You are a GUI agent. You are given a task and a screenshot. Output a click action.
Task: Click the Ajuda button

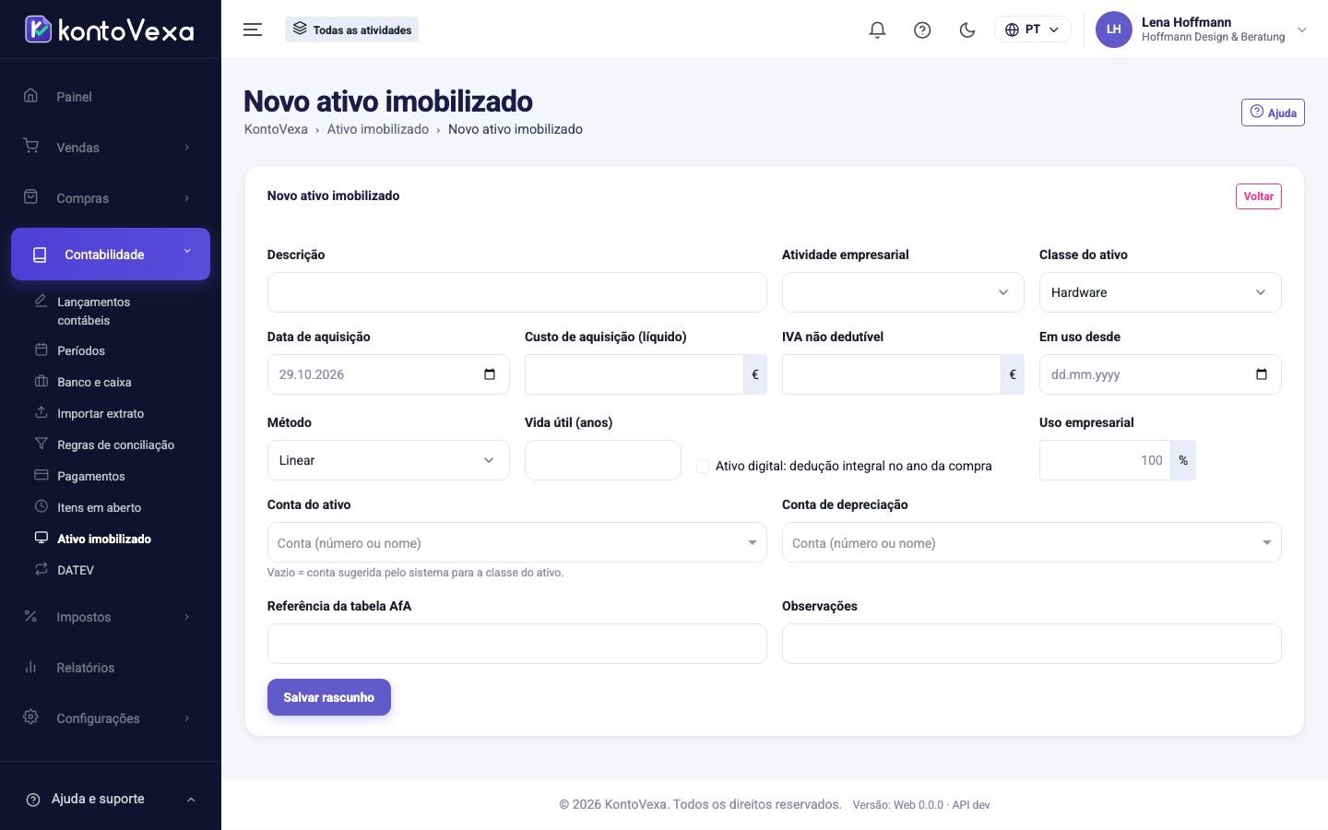(x=1273, y=113)
